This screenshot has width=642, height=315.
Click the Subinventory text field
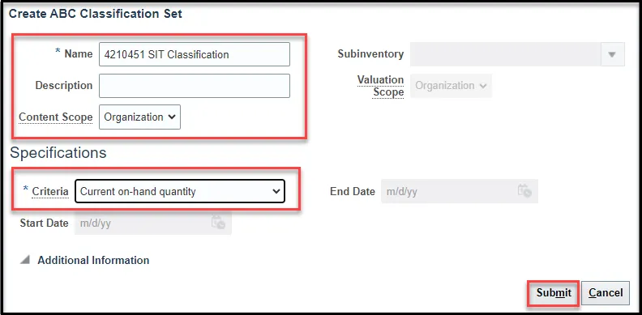click(506, 54)
